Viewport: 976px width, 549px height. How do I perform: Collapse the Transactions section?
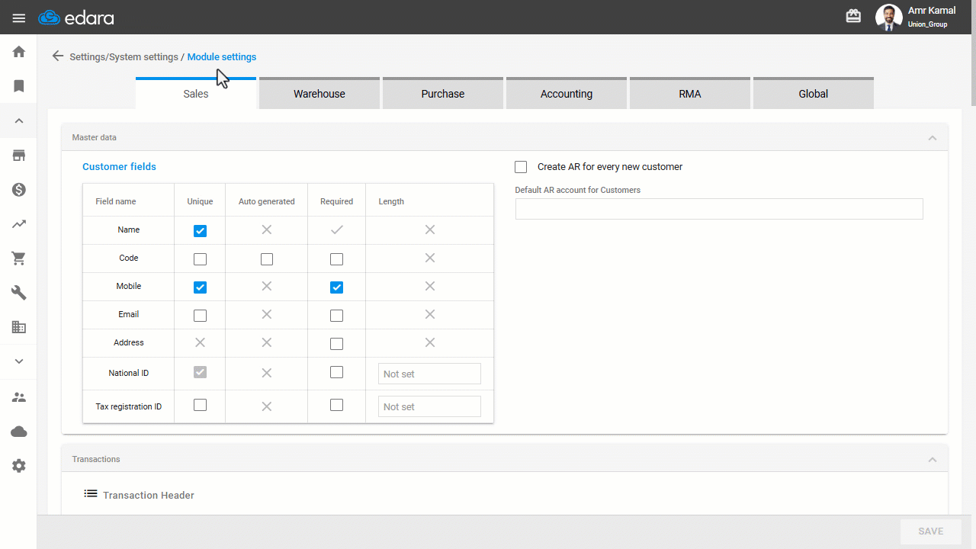click(x=932, y=460)
